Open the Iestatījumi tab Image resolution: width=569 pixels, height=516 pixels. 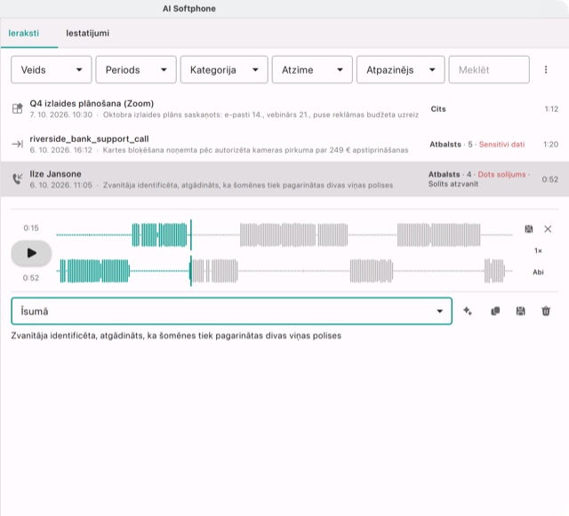coord(87,34)
